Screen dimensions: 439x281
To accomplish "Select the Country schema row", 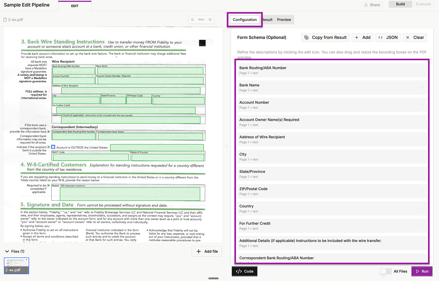I will pos(332,208).
